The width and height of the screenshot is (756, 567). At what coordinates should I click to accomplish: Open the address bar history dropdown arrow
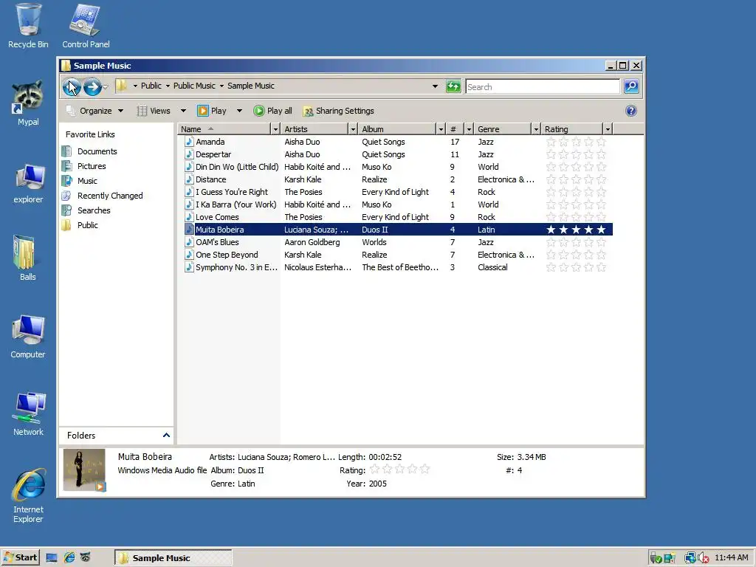[x=435, y=86]
